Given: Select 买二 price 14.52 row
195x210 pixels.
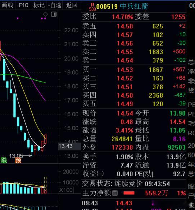Looking at the screenshot, I should [x=134, y=78].
